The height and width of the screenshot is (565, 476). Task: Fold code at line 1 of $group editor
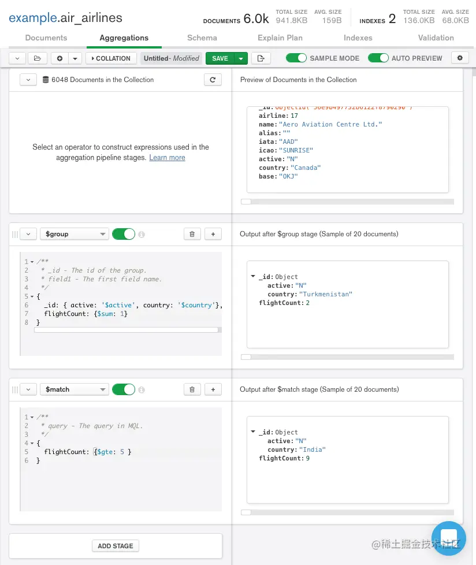pyautogui.click(x=32, y=262)
